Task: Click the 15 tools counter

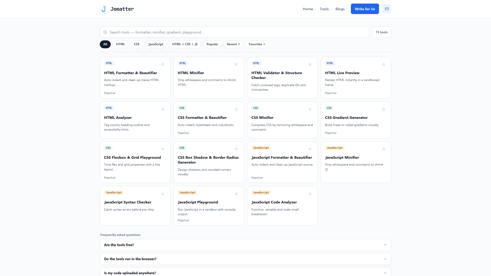Action: coord(381,32)
